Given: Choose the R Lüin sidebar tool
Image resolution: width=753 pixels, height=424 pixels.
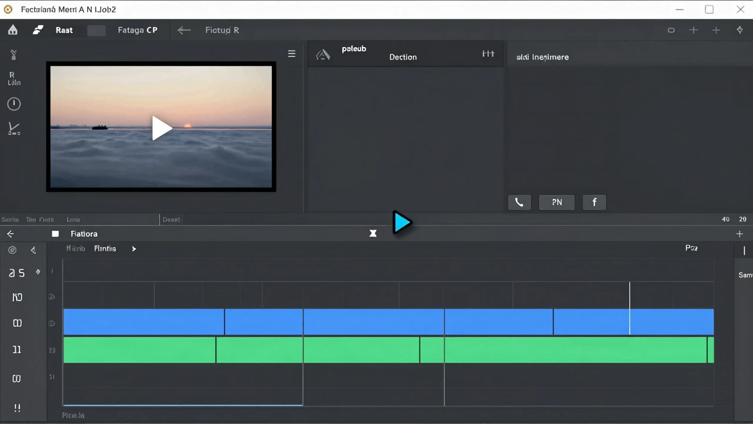Looking at the screenshot, I should (14, 79).
